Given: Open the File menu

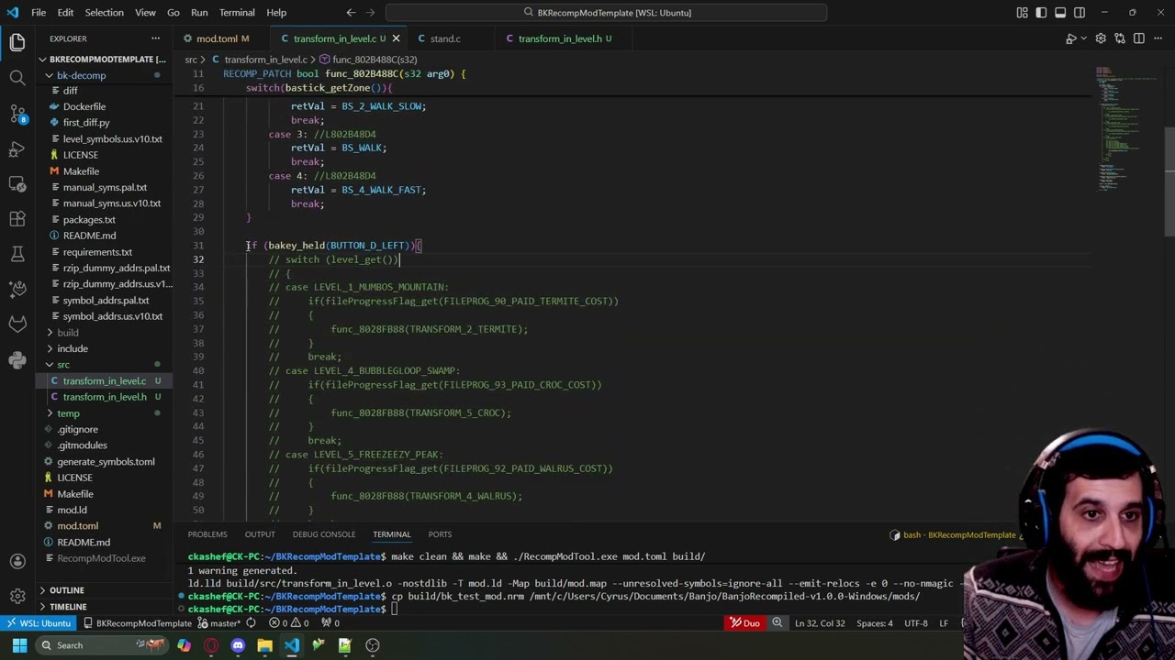Looking at the screenshot, I should (39, 13).
